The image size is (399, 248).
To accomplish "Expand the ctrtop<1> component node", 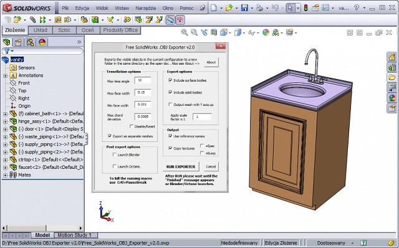I will pos(5,160).
